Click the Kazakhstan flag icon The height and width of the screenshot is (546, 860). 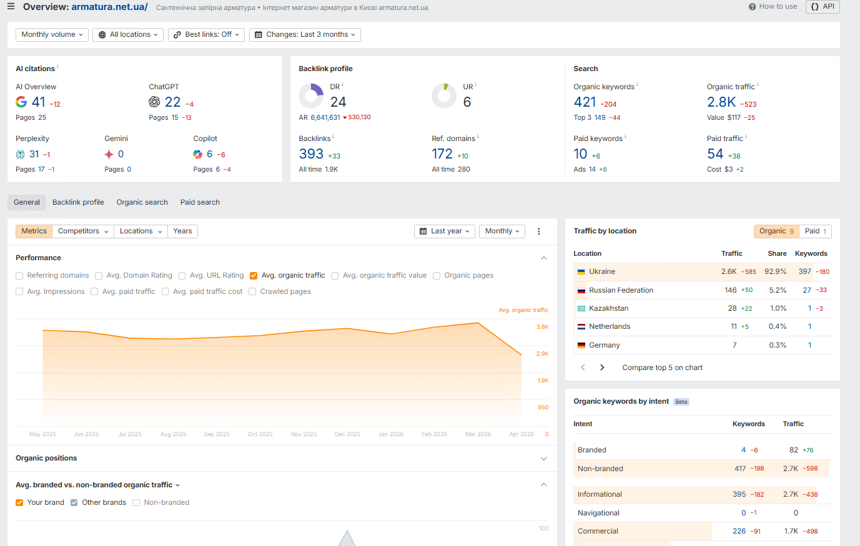(581, 309)
